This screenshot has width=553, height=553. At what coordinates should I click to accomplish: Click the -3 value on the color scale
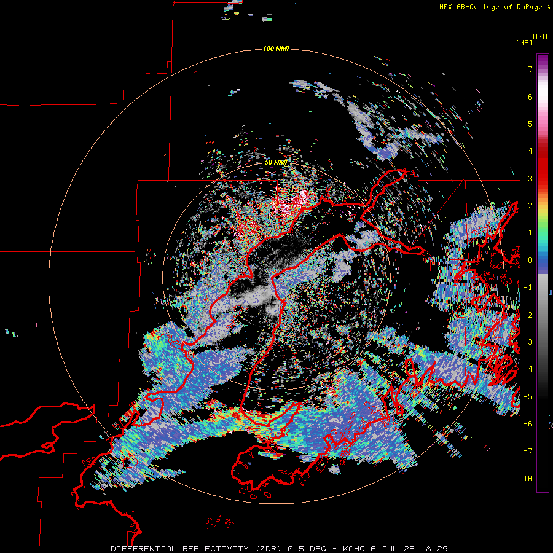(x=528, y=342)
